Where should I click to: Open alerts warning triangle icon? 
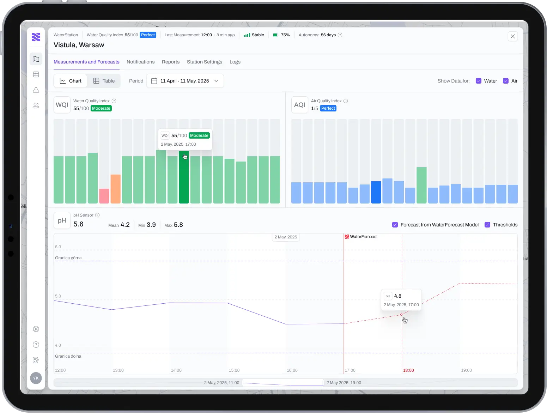(36, 90)
